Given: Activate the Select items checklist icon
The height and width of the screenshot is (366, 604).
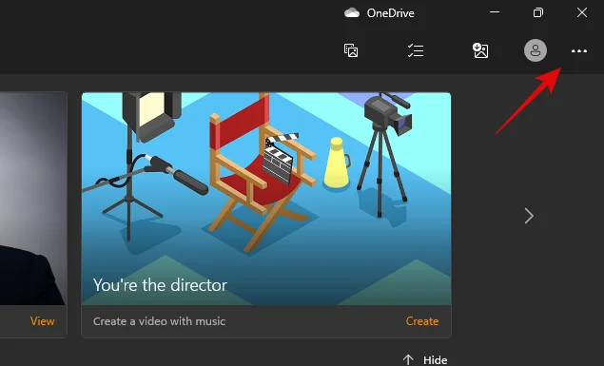Looking at the screenshot, I should [416, 50].
